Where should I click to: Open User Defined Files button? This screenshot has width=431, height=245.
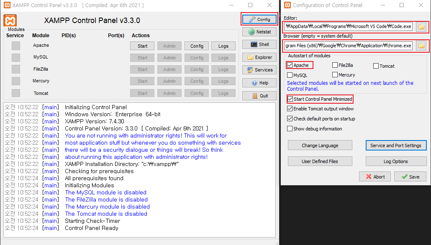[x=320, y=161]
